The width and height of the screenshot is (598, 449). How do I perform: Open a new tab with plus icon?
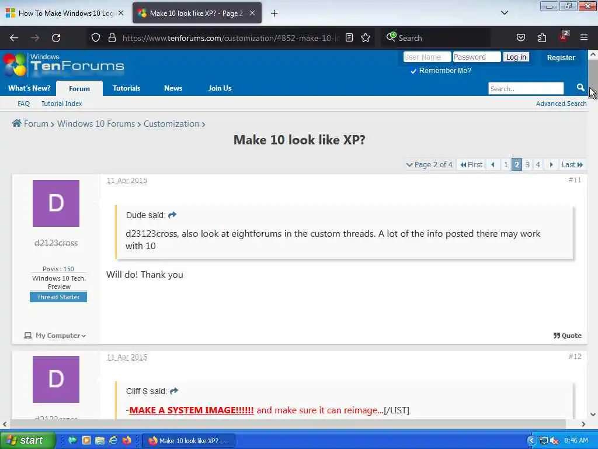point(274,13)
